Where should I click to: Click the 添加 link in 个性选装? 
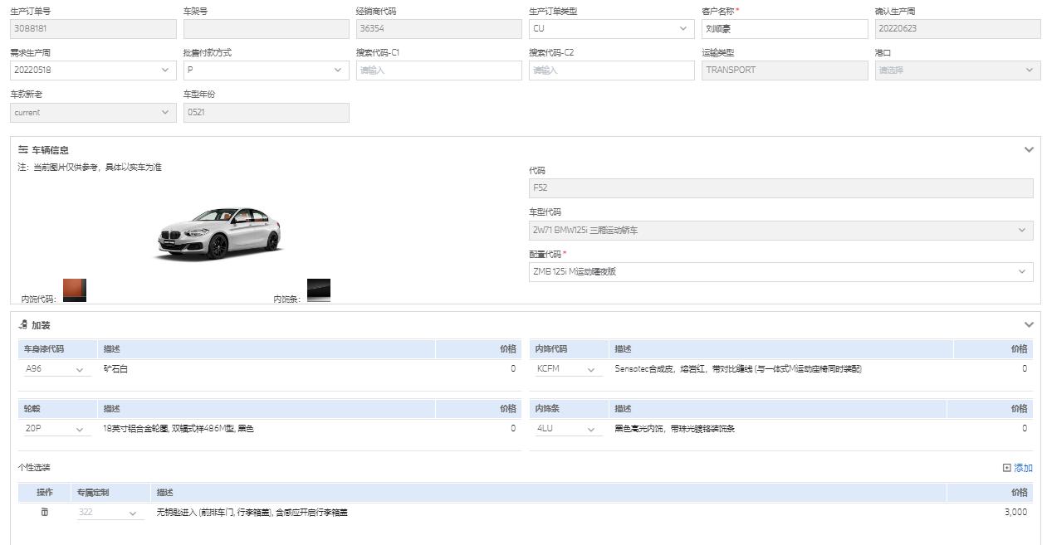(x=1023, y=468)
